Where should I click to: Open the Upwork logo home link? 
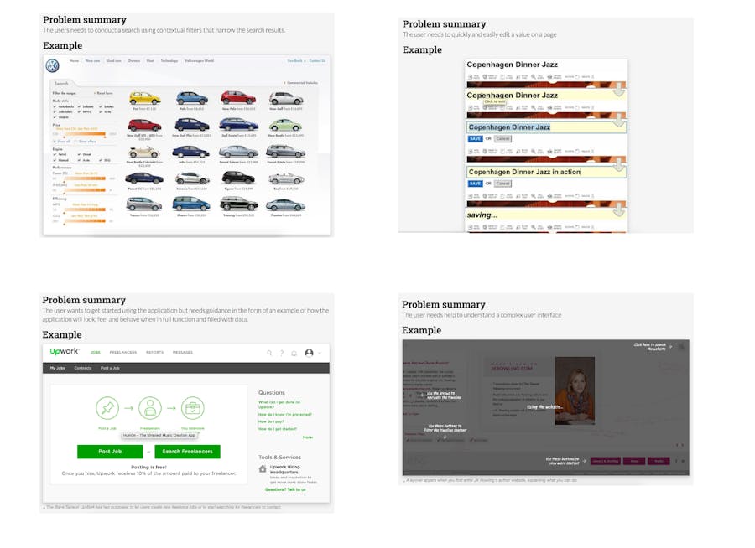pyautogui.click(x=64, y=352)
